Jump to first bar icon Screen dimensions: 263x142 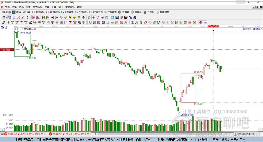point(43,17)
